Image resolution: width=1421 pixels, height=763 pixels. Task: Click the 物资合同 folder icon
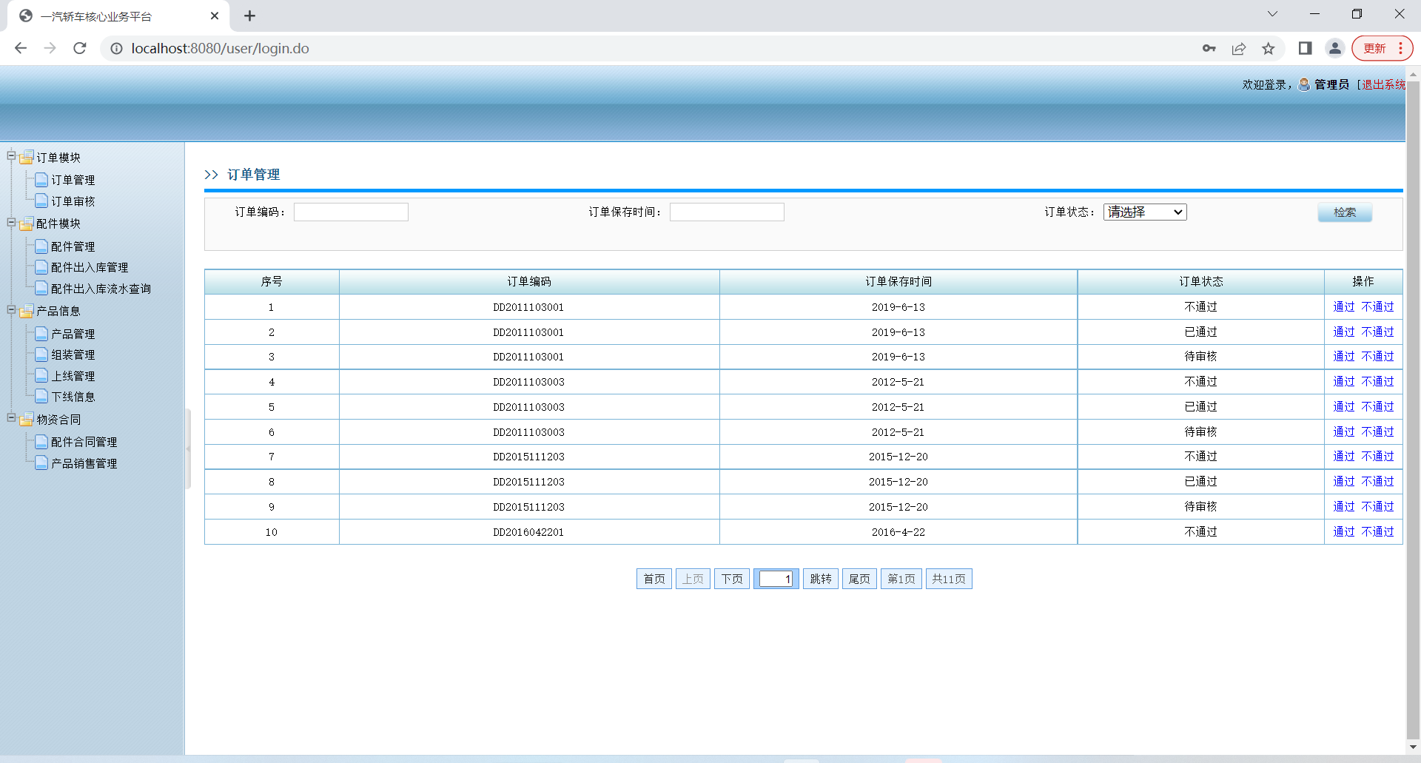[x=27, y=420]
